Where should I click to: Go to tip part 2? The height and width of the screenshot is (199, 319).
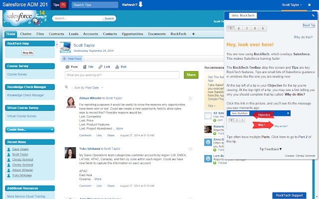239,28
